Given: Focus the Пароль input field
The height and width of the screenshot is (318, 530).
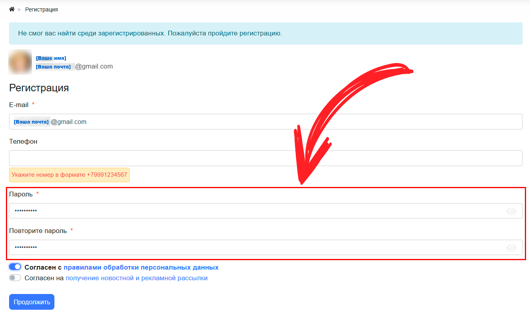Looking at the screenshot, I should point(256,211).
